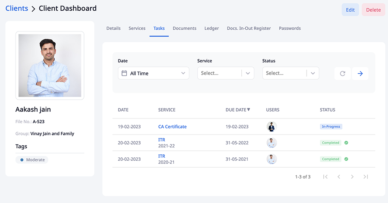Click user avatar in ITR 2021-22 row
Image resolution: width=388 pixels, height=203 pixels.
pos(271,143)
